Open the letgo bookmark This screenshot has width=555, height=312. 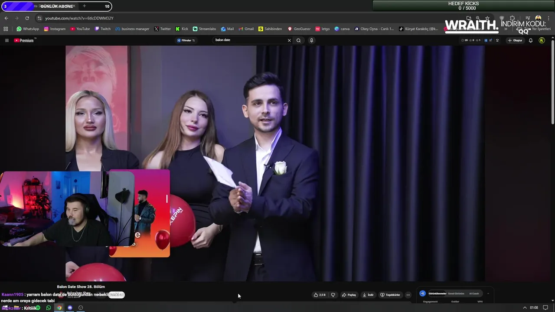pyautogui.click(x=323, y=29)
